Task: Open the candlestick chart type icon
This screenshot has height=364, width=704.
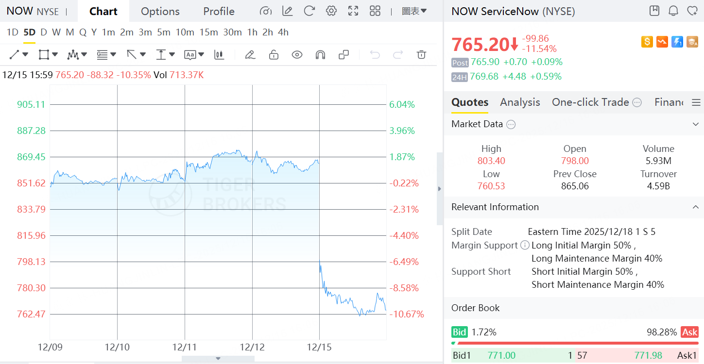Action: 219,55
